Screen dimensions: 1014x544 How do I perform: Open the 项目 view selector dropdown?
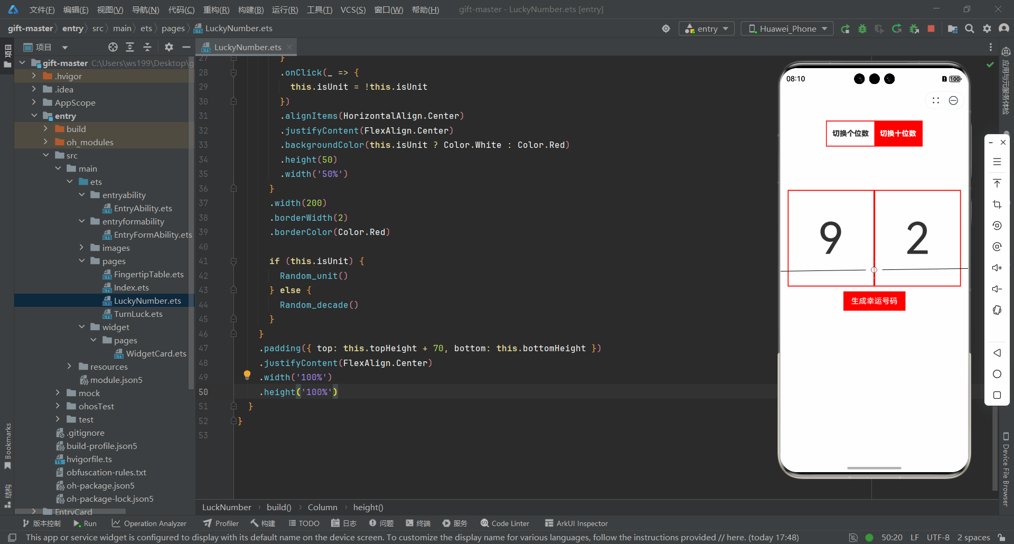pyautogui.click(x=46, y=47)
